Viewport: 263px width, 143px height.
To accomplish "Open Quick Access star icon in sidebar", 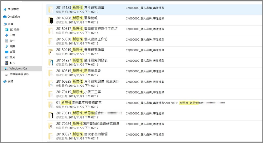I will [5, 9].
